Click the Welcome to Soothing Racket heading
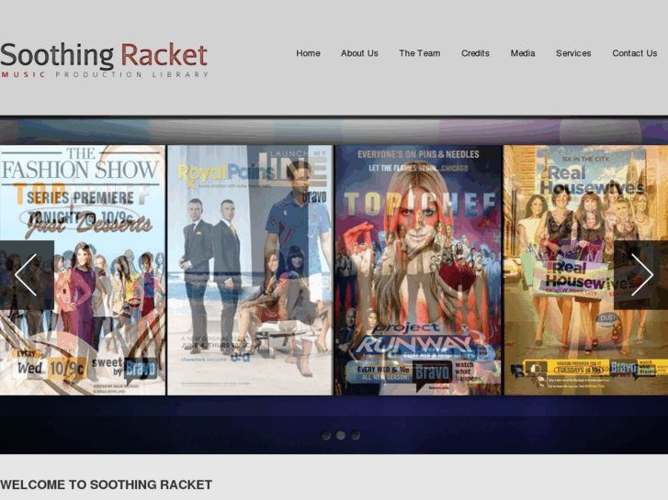Image resolution: width=668 pixels, height=500 pixels. 106,484
